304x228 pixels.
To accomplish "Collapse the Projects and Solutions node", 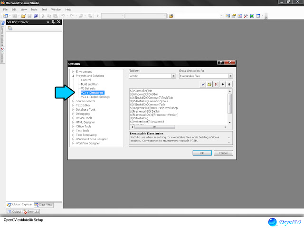I will pos(73,76).
